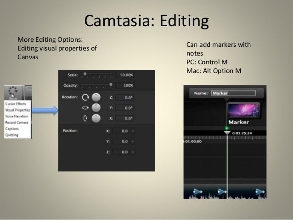Image resolution: width=293 pixels, height=220 pixels.
Task: Click the Z rotation dial knob
Action: 96,97
